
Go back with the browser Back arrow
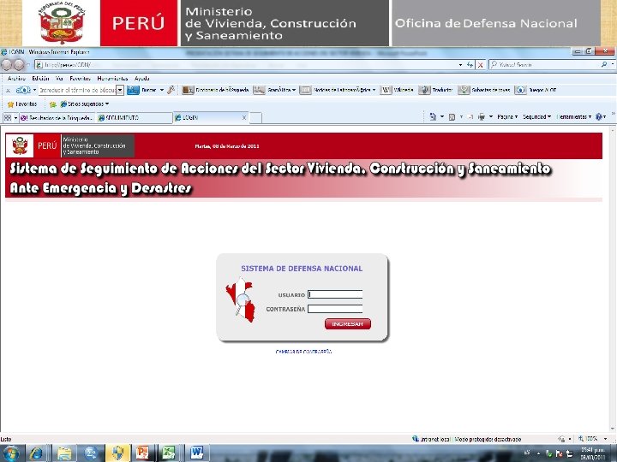click(7, 65)
